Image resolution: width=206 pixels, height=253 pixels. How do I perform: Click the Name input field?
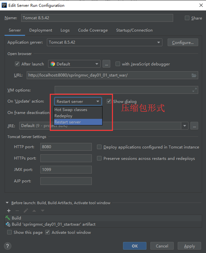click(97, 18)
